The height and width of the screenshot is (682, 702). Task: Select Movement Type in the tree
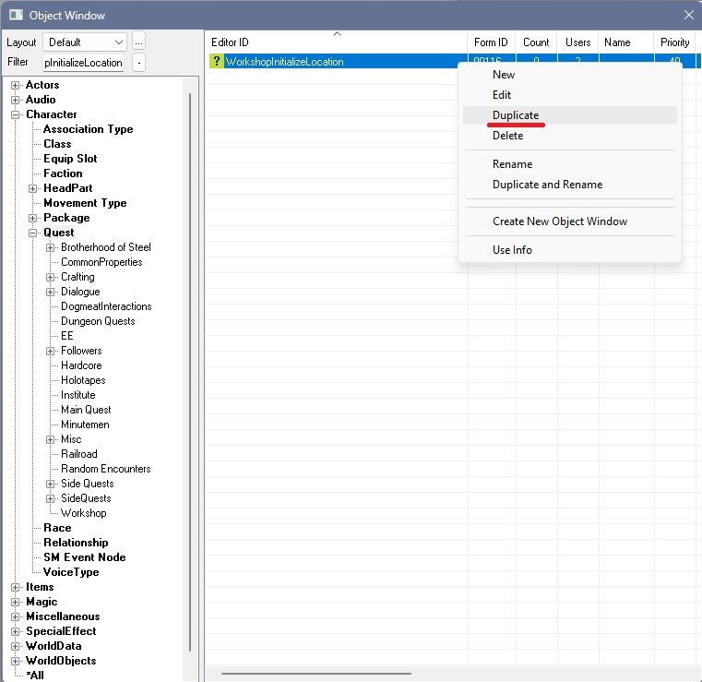(85, 203)
